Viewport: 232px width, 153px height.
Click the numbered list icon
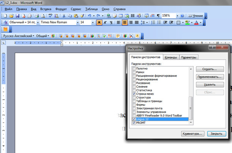point(153,23)
